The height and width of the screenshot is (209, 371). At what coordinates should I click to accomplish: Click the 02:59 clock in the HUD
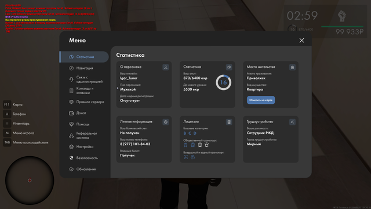coord(302,16)
